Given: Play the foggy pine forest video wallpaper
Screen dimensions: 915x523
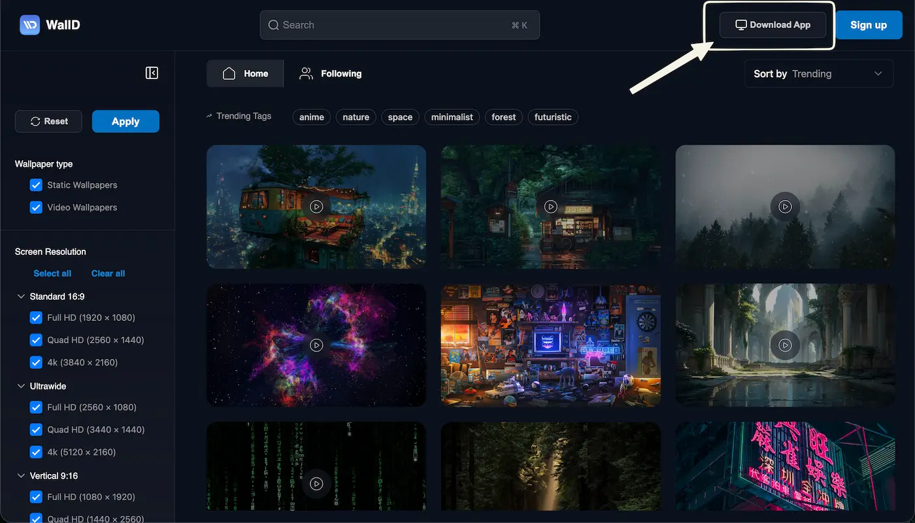Looking at the screenshot, I should 785,207.
